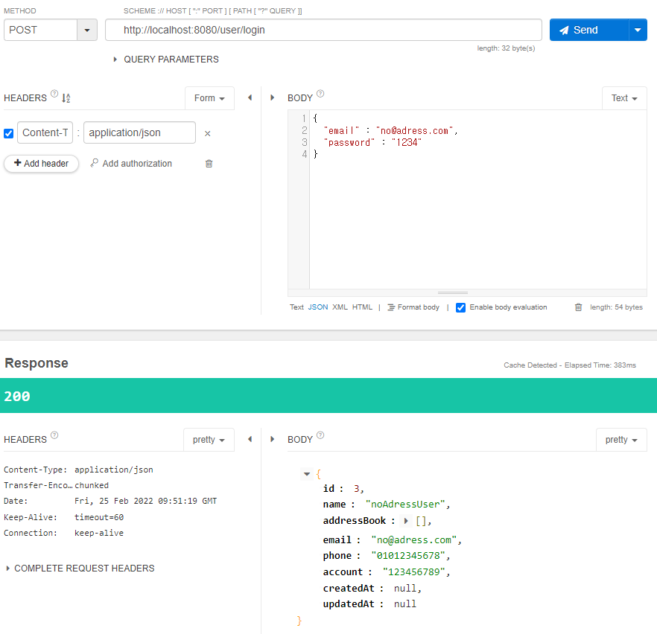Click inside the request body editor

click(x=477, y=199)
